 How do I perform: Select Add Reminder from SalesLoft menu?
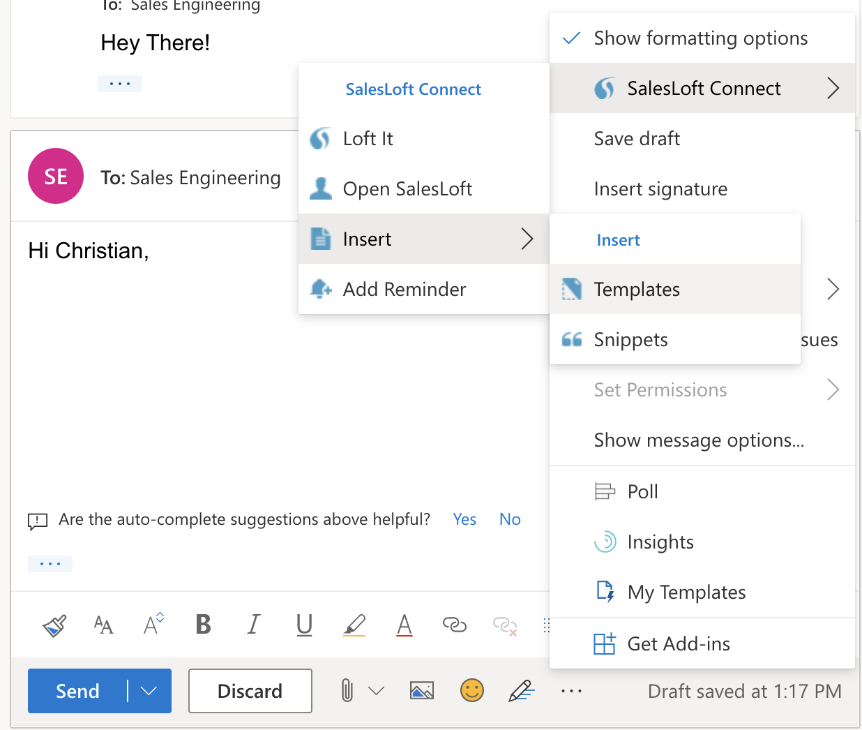[403, 289]
